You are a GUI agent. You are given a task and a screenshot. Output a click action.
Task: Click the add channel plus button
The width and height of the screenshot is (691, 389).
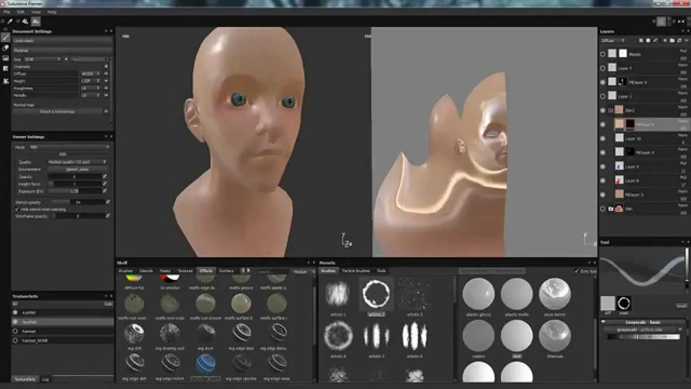pyautogui.click(x=106, y=66)
